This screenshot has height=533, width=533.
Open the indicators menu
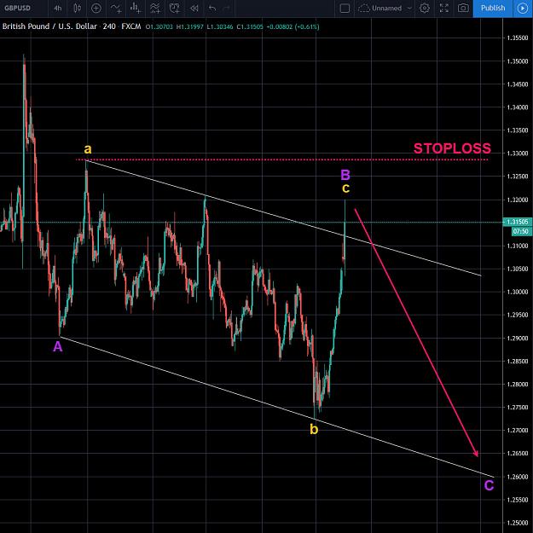pyautogui.click(x=116, y=9)
